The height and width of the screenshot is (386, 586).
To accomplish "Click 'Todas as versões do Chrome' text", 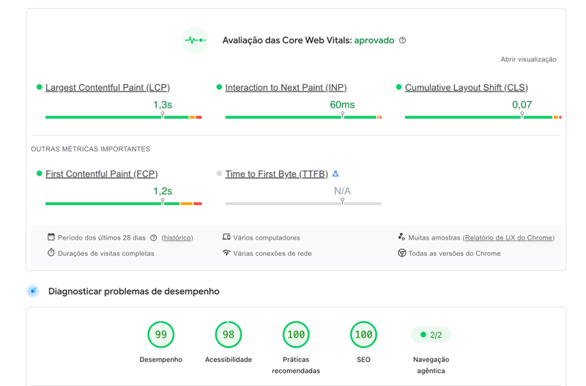I will 454,253.
